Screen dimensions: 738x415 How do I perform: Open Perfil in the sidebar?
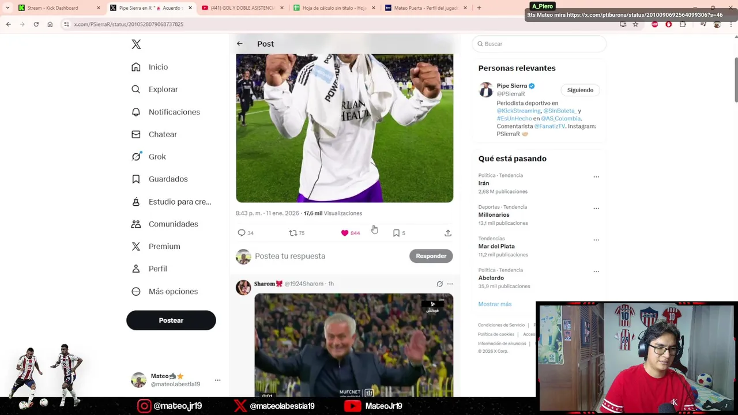tap(149, 269)
